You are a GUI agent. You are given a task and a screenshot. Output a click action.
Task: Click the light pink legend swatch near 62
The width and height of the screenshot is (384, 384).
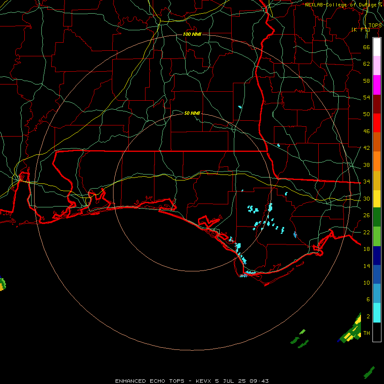[377, 66]
